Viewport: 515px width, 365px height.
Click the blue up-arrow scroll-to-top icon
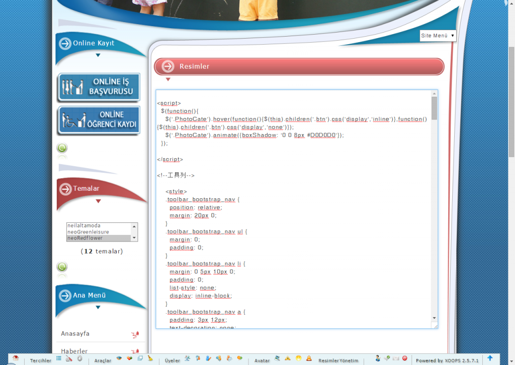pyautogui.click(x=490, y=358)
